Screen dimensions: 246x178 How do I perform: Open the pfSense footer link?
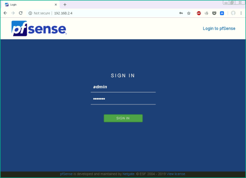pyautogui.click(x=66, y=174)
